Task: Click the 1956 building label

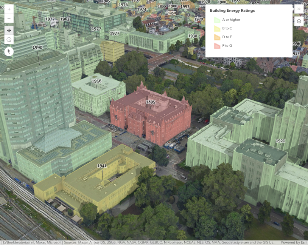Action: click(96, 81)
